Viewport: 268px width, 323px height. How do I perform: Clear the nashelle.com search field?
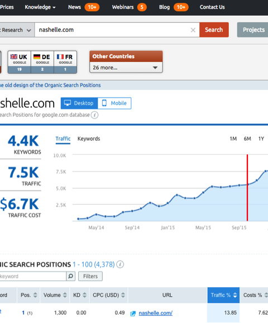(193, 30)
